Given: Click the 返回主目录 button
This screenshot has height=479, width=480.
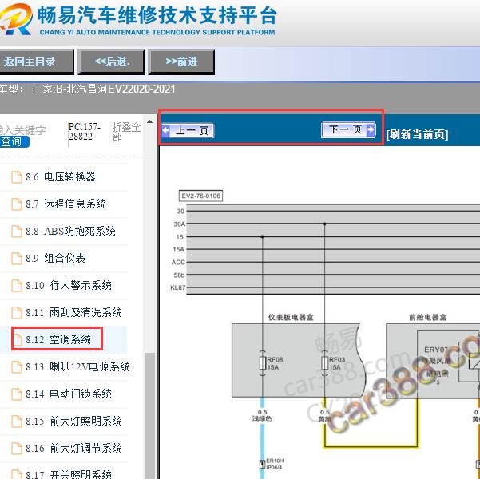Looking at the screenshot, I should pos(35,61).
